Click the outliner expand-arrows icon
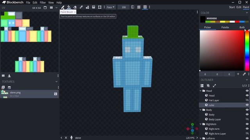 (x=214, y=86)
